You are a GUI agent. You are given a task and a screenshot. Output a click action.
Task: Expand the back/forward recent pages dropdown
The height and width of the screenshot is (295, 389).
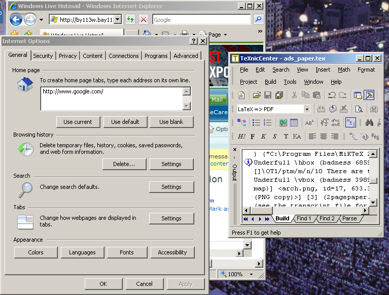click(41, 20)
